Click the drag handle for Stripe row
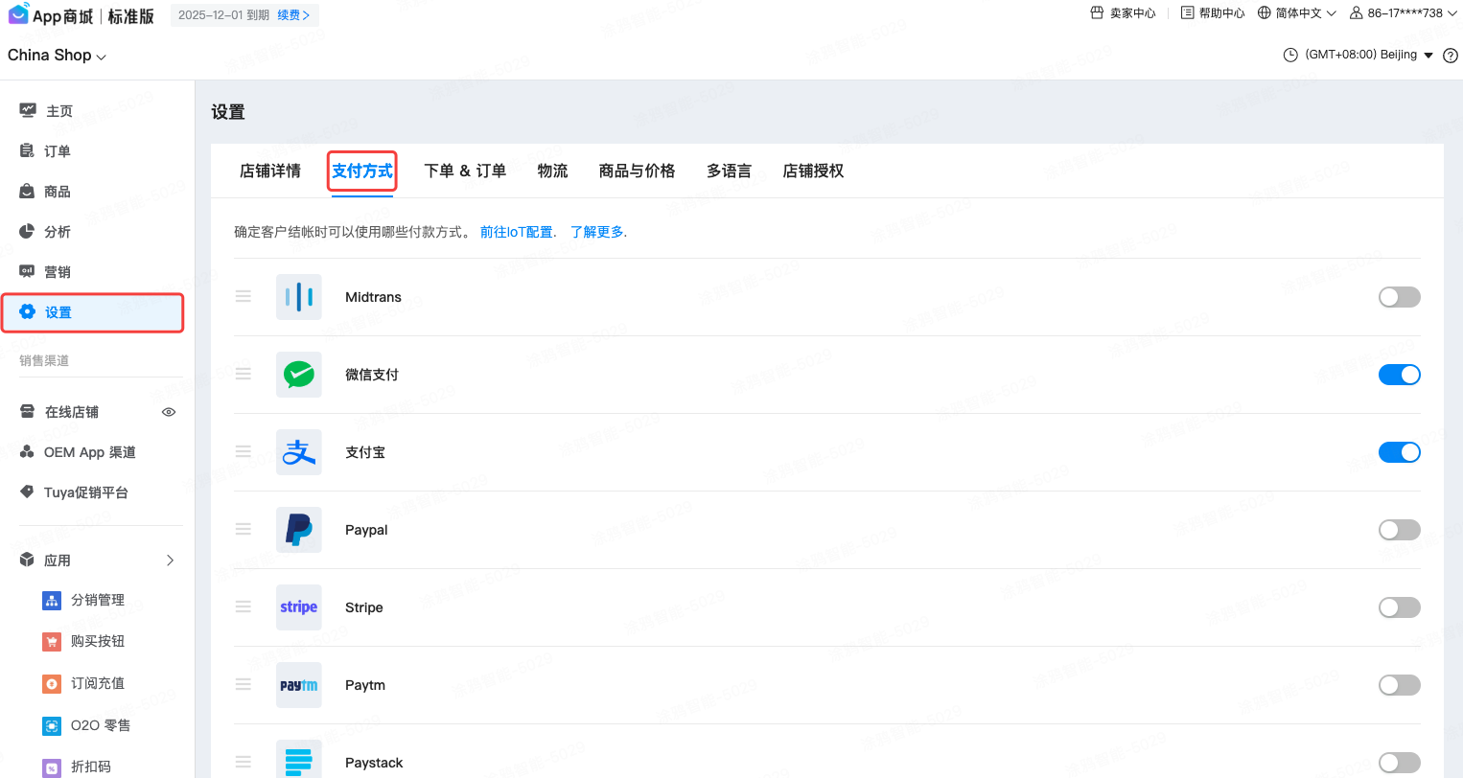The width and height of the screenshot is (1463, 778). point(244,607)
